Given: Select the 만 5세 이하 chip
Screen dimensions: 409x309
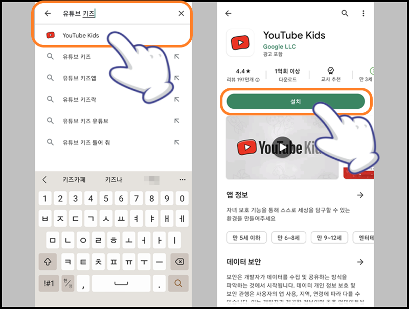Looking at the screenshot, I should click(246, 237).
